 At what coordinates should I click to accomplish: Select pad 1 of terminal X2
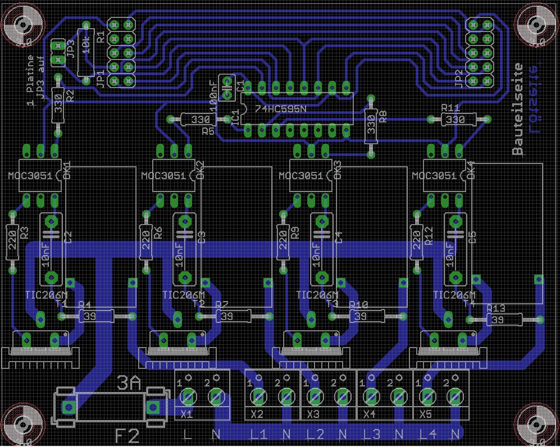click(258, 396)
